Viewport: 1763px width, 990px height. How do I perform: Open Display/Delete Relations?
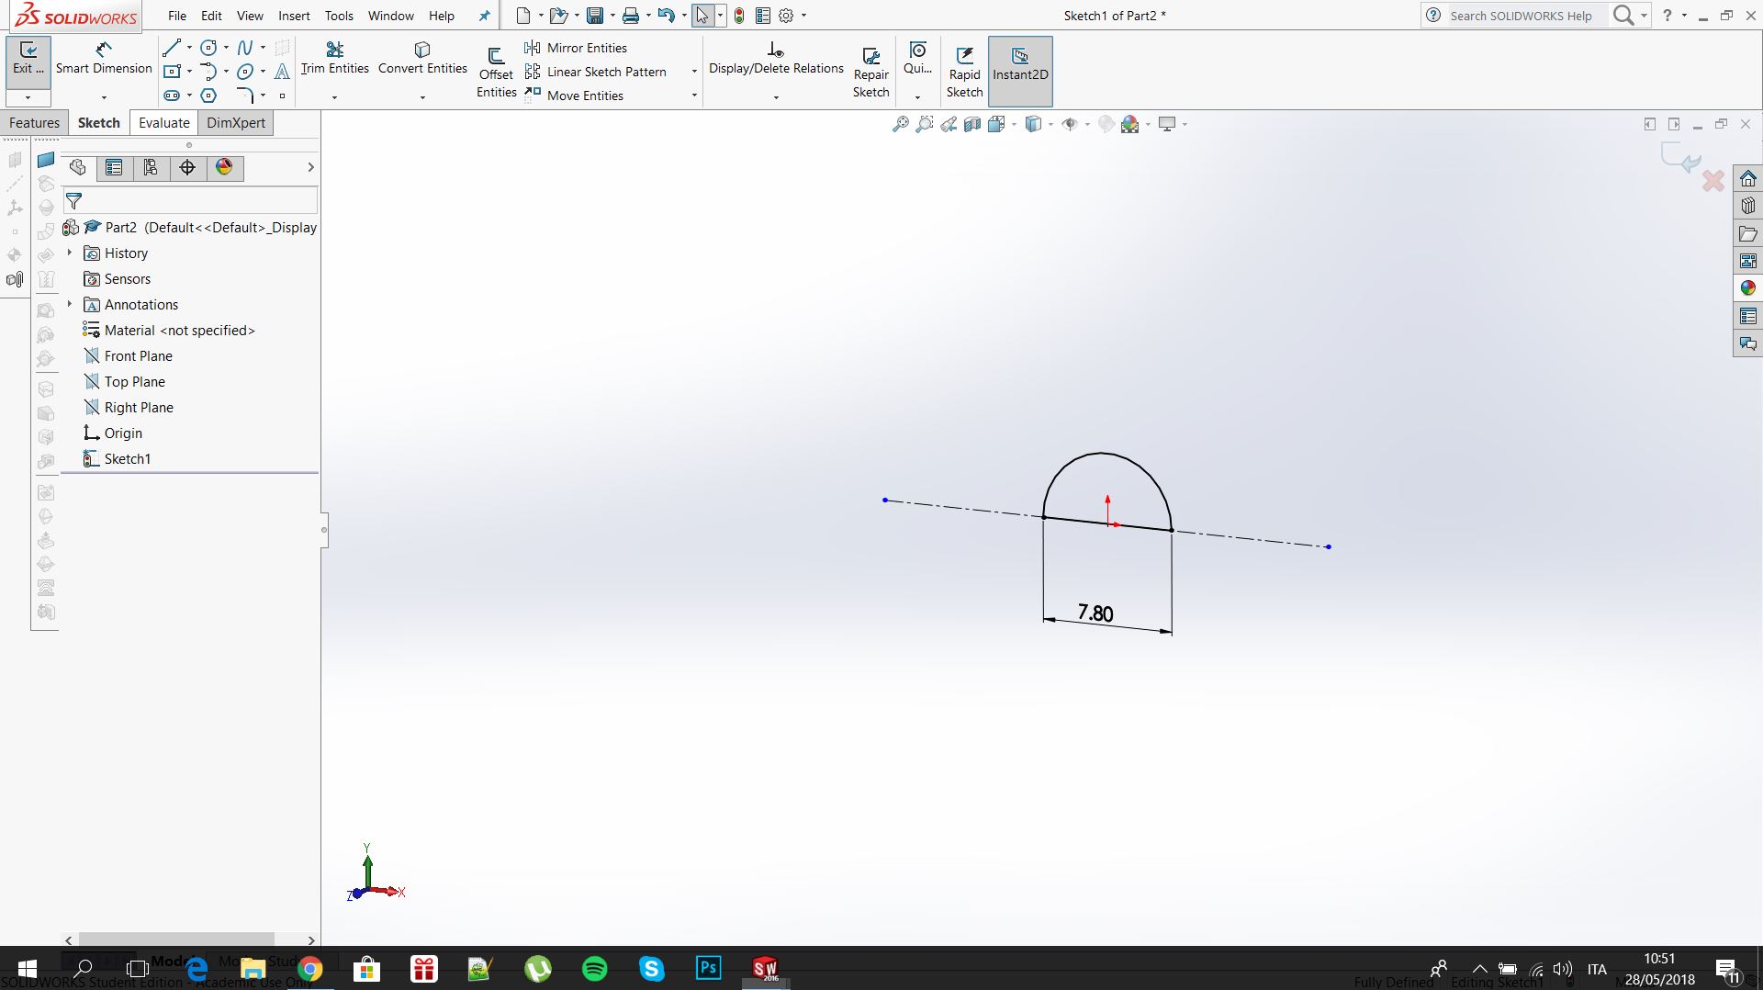(x=776, y=59)
